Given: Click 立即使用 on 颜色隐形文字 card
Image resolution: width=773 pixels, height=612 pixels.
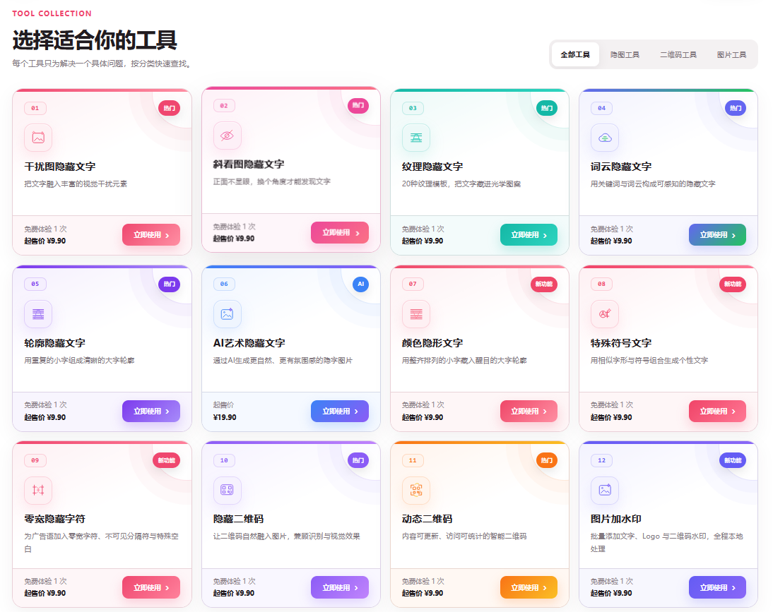Looking at the screenshot, I should coord(529,411).
